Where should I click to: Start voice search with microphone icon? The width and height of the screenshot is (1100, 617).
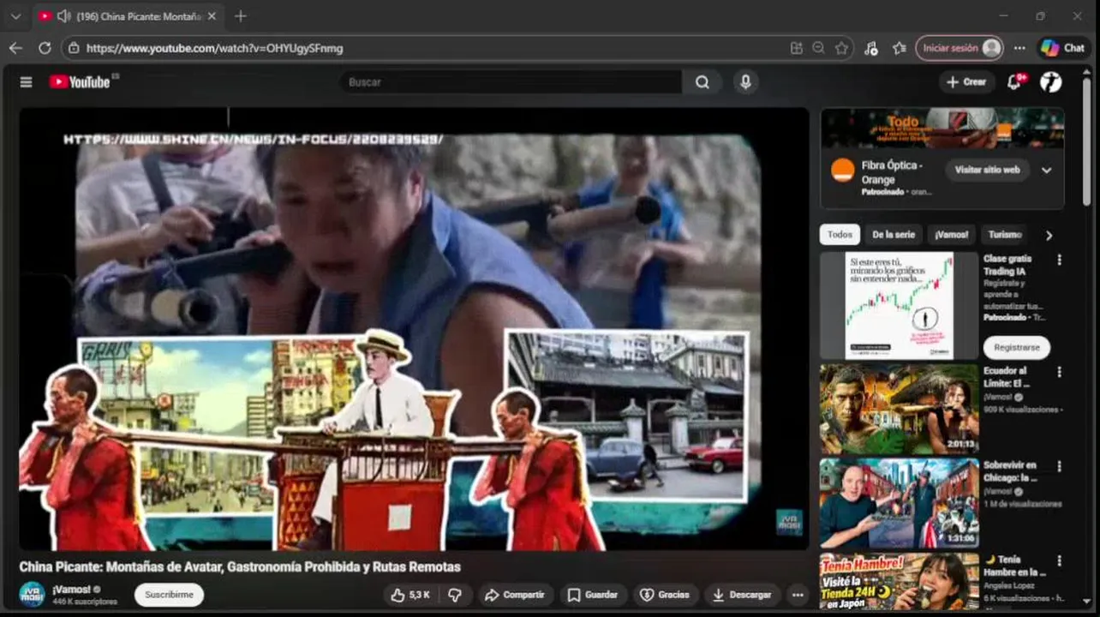pos(745,82)
